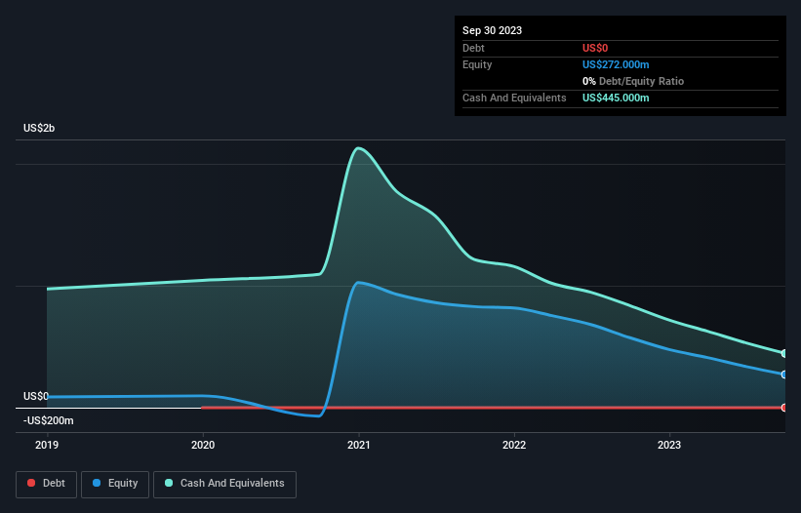
Task: Click the Cash And Equivalents tooltip label
Action: pos(514,98)
